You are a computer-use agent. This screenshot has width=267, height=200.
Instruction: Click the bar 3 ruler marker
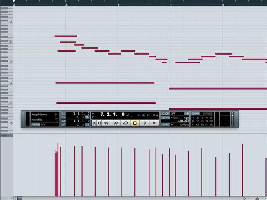pyautogui.click(x=118, y=5)
